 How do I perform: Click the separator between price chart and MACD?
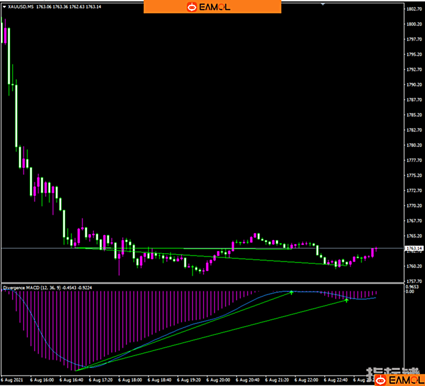(202, 283)
